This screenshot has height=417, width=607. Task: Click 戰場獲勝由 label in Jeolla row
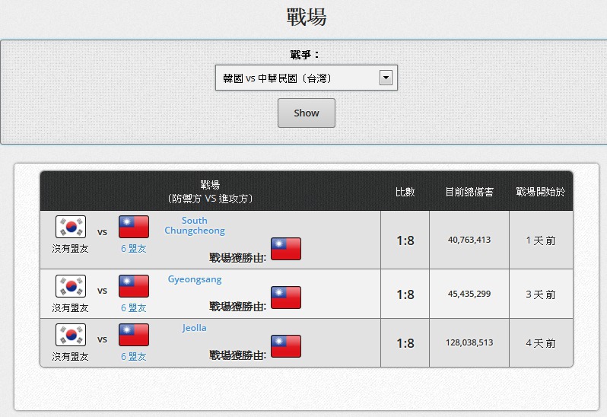[x=237, y=355]
